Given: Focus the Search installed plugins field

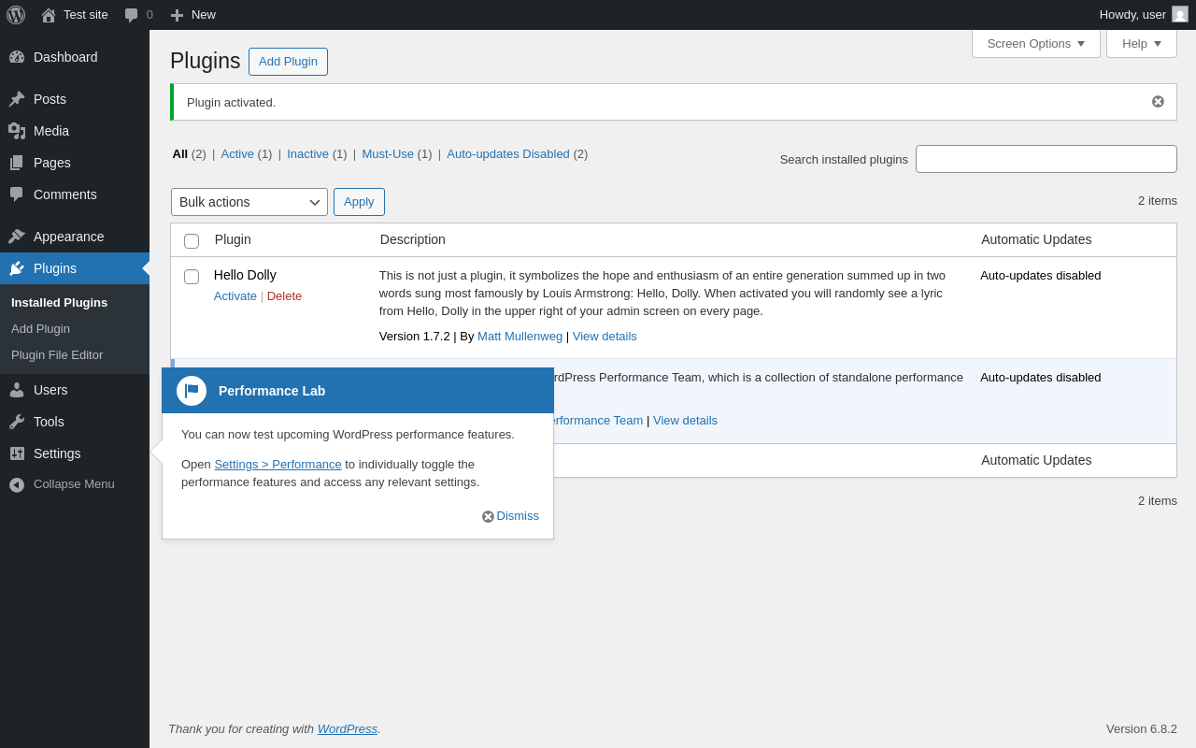Looking at the screenshot, I should tap(1046, 159).
